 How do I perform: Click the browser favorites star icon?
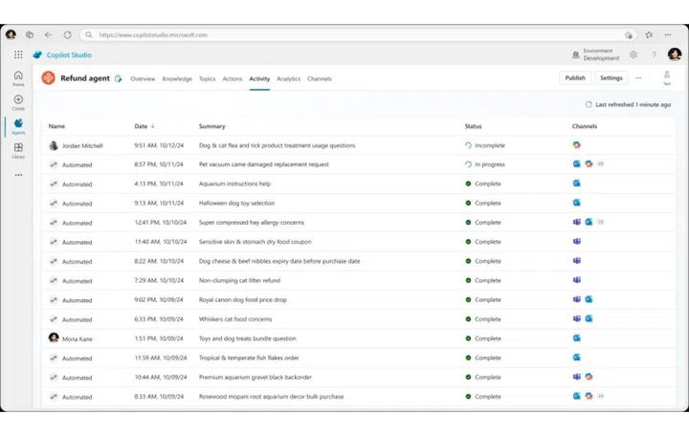pyautogui.click(x=649, y=34)
